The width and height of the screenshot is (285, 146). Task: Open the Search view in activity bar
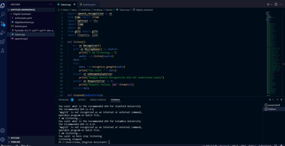point(2,14)
